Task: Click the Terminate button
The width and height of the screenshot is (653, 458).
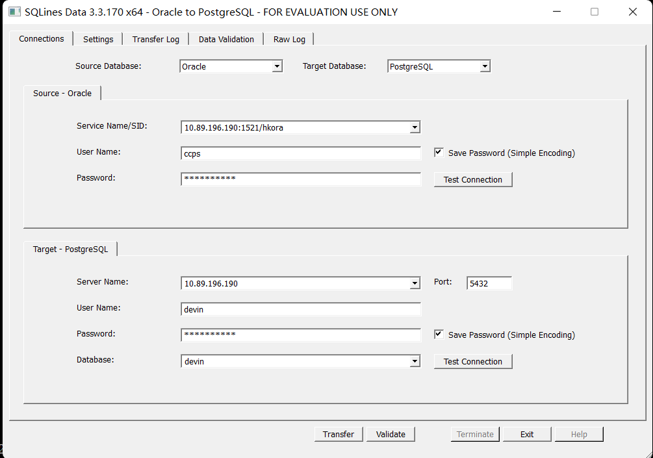Action: click(475, 434)
